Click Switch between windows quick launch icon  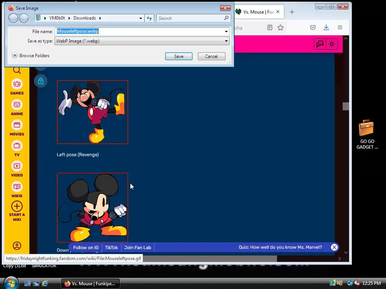pyautogui.click(x=36, y=284)
